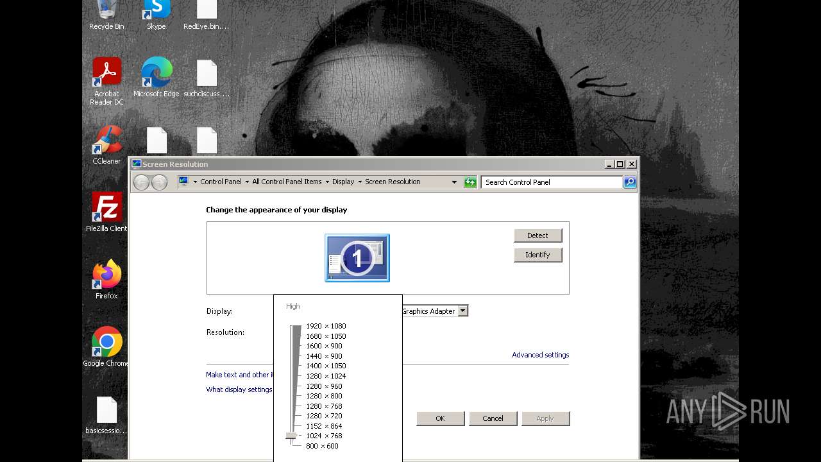Go to Control Panel breadcrumb
The width and height of the screenshot is (821, 462).
tap(221, 182)
